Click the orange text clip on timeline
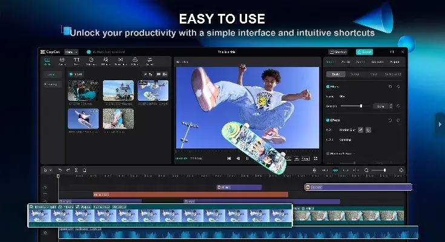445x242 pixels. pyautogui.click(x=191, y=194)
